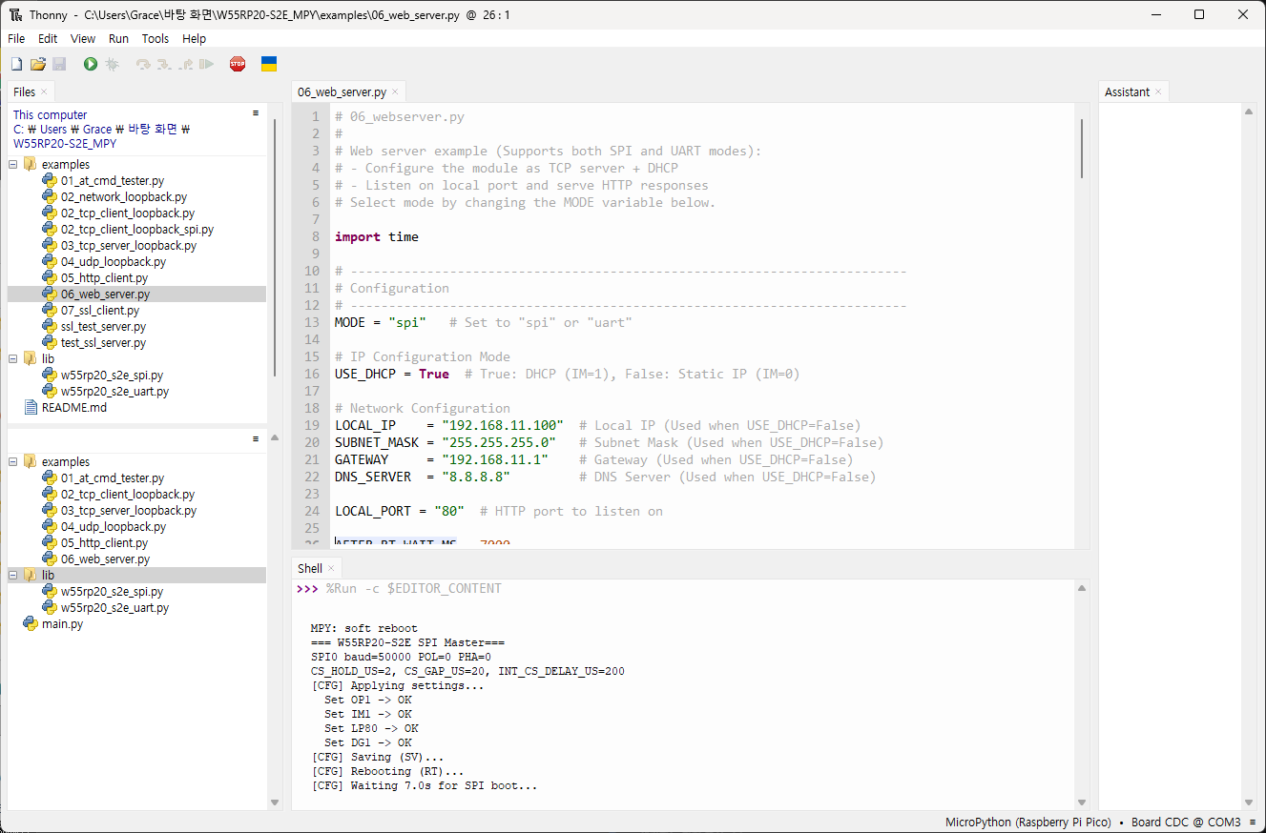Click the Step into icon
The image size is (1266, 833).
164,64
